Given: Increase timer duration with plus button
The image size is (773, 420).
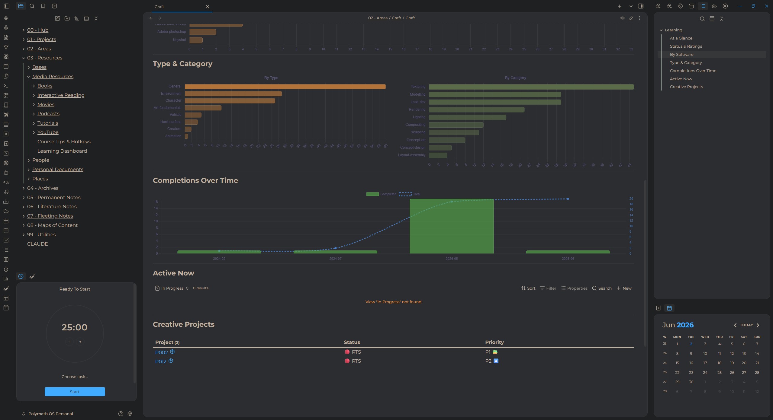Looking at the screenshot, I should click(80, 342).
